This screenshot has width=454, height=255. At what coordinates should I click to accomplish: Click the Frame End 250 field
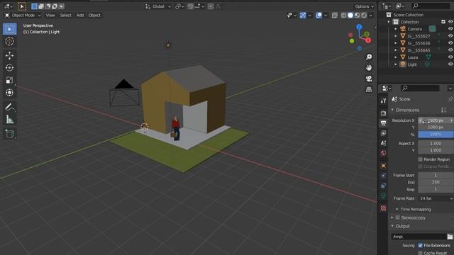click(x=436, y=182)
